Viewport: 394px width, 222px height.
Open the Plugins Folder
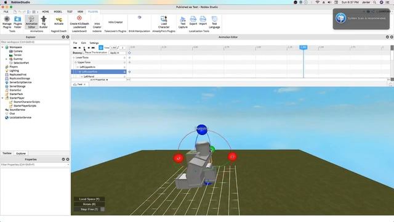click(18, 22)
